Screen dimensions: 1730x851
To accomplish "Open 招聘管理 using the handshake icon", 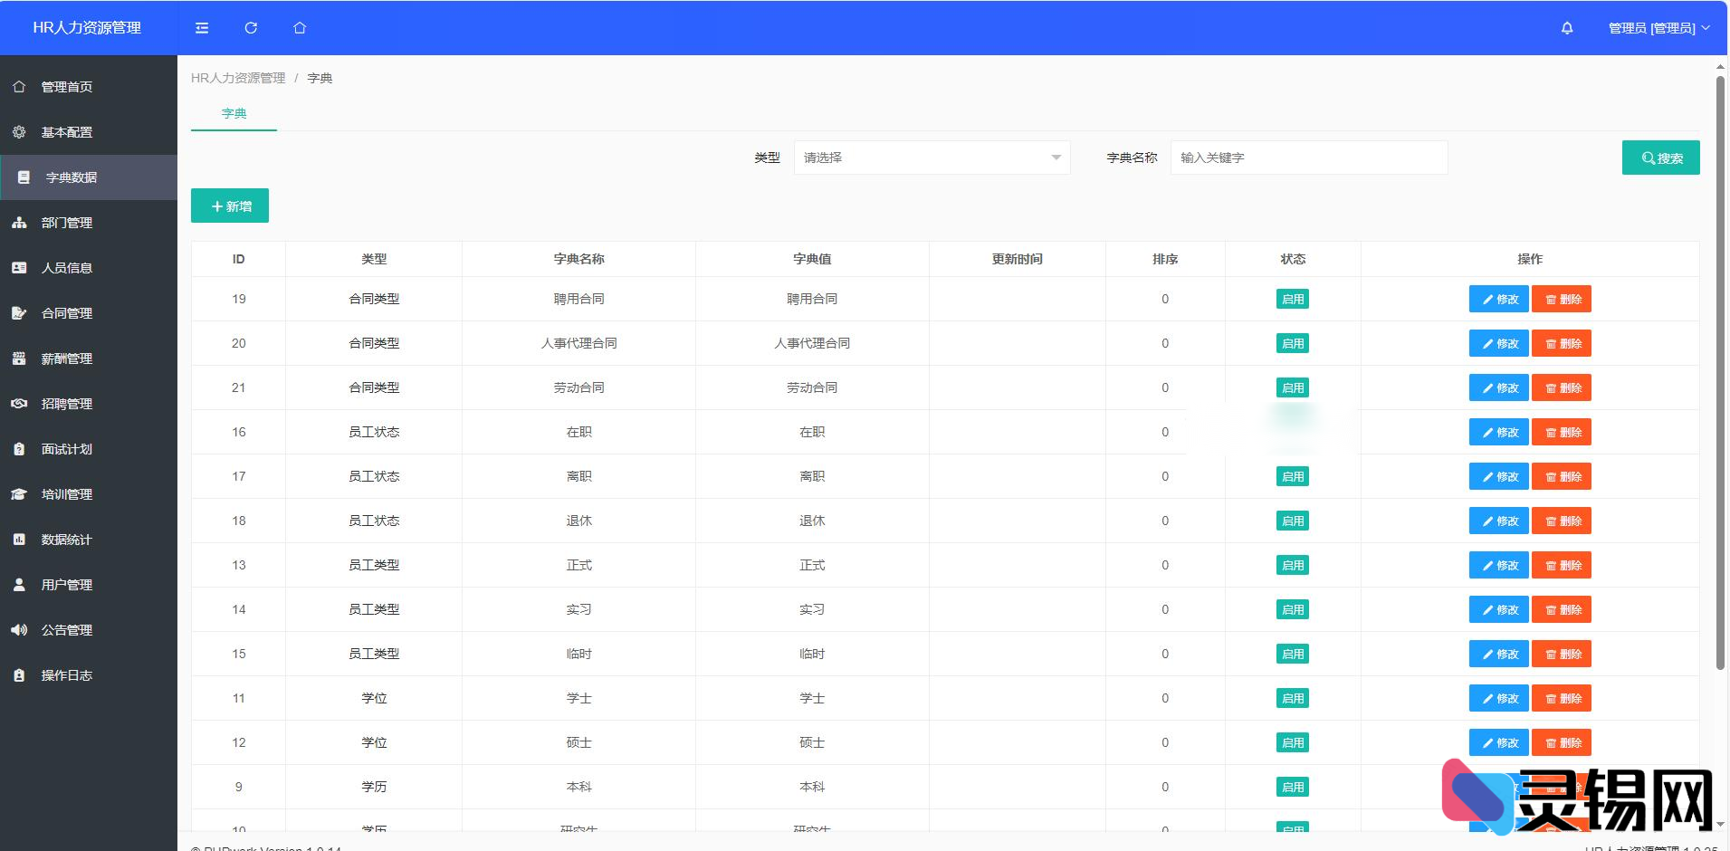I will [x=19, y=403].
